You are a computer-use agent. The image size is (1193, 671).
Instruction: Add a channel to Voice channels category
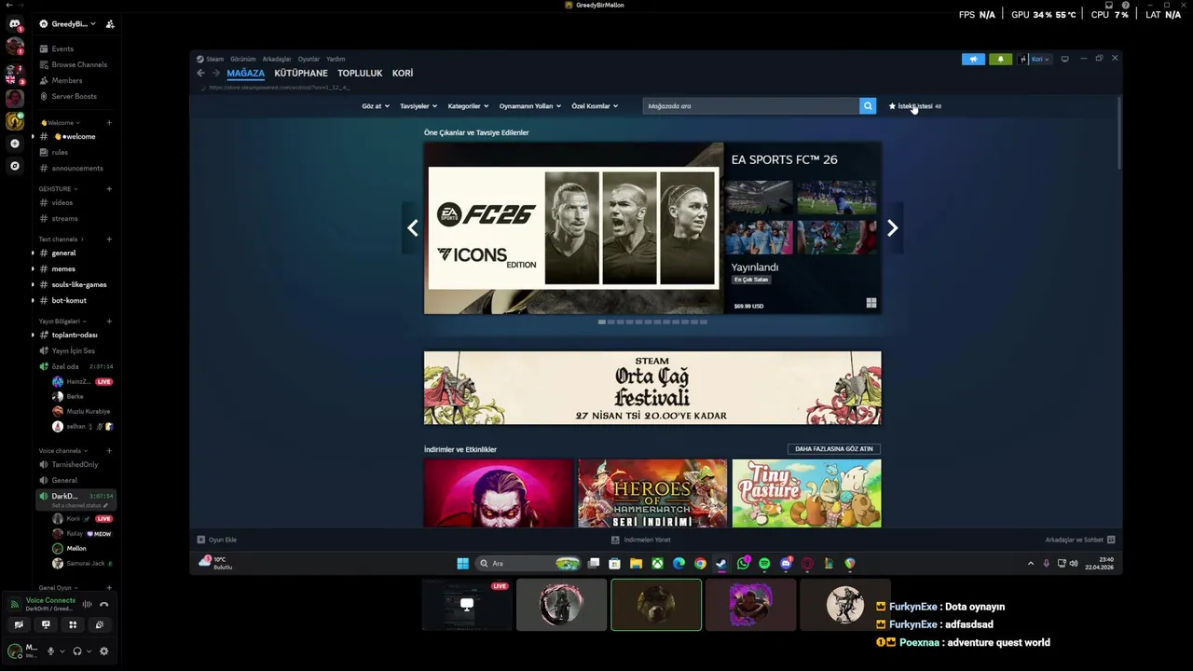(109, 451)
